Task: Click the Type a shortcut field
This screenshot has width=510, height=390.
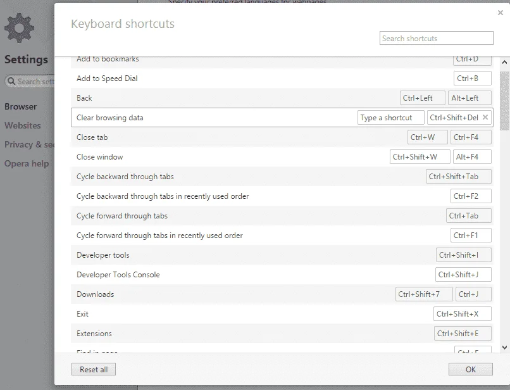Action: [390, 118]
